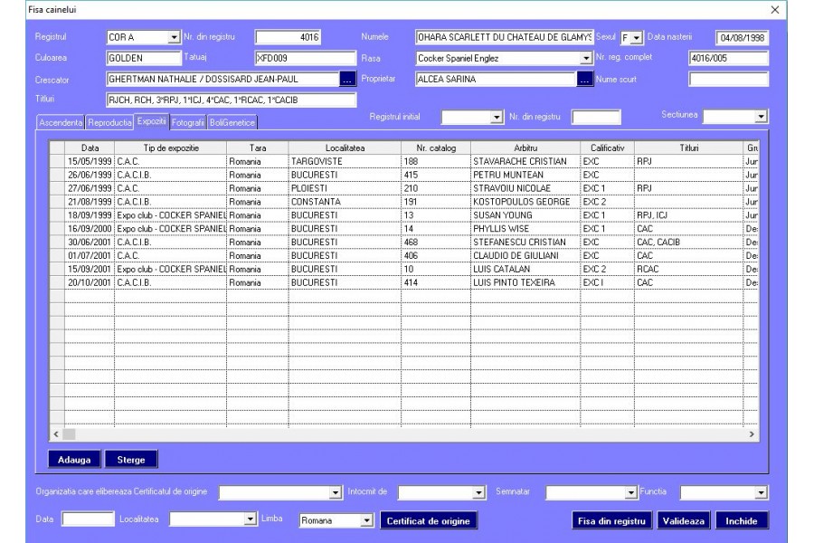This screenshot has height=543, width=814.
Task: Expand the Rasa Cocker Spaniel Englez dropdown
Action: tap(585, 58)
